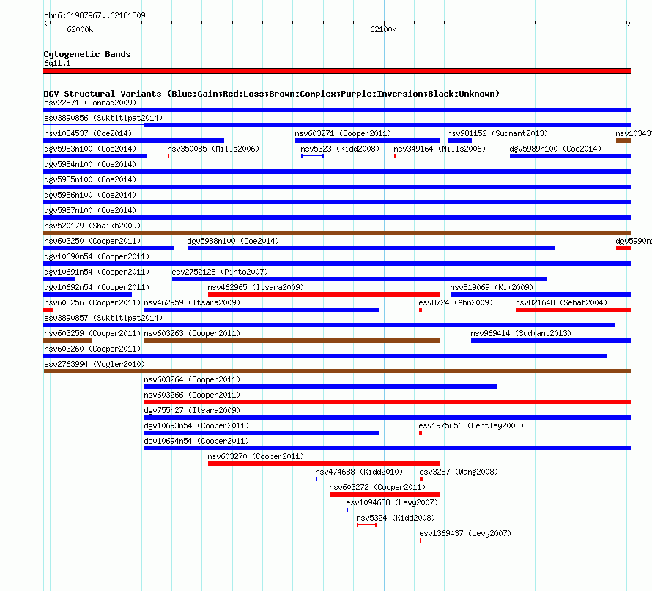The image size is (652, 591).
Task: Open the esv1369437 (Levy2007) label
Action: [x=465, y=533]
